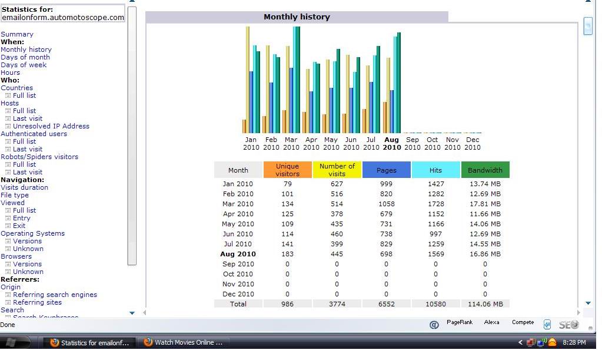Click the Firefox icon on Statistics taskbar button
The width and height of the screenshot is (602, 350).
[55, 342]
